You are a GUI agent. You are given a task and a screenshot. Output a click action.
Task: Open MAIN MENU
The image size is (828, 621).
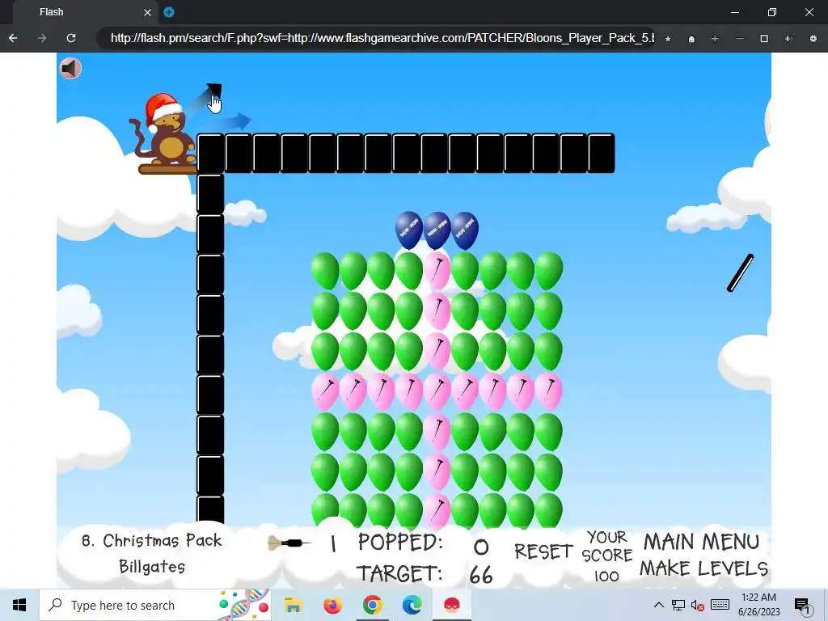coord(701,542)
